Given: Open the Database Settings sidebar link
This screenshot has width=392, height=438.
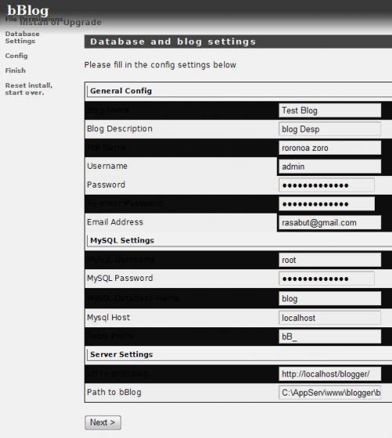Looking at the screenshot, I should pos(22,38).
